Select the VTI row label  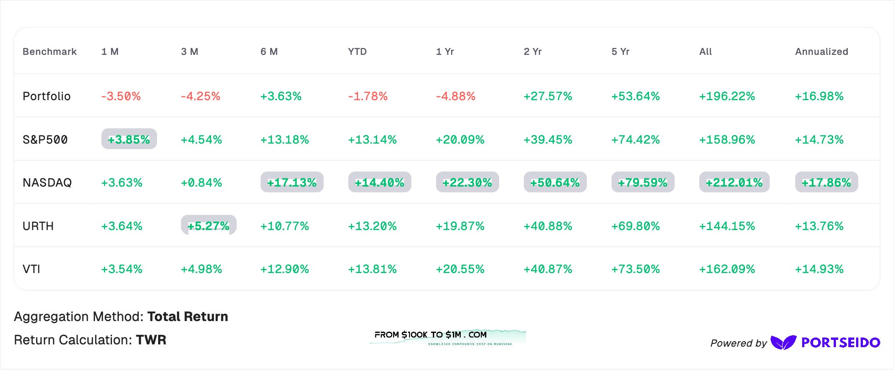click(x=32, y=269)
